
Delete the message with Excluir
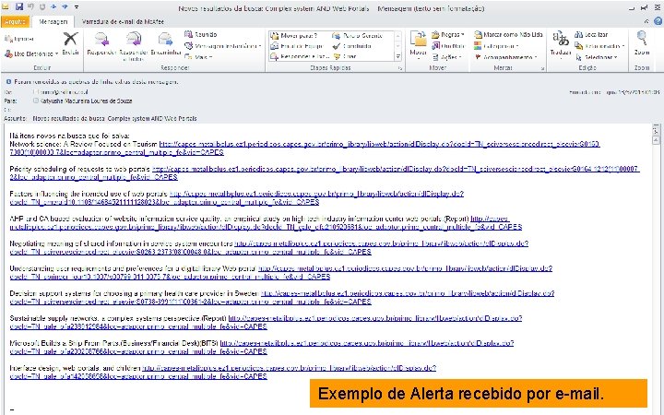coord(70,43)
